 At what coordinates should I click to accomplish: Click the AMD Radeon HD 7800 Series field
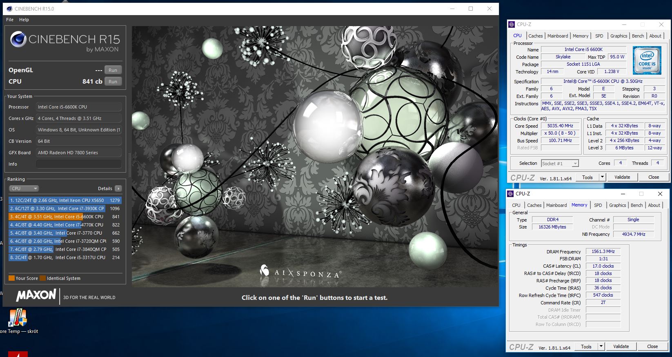[79, 153]
